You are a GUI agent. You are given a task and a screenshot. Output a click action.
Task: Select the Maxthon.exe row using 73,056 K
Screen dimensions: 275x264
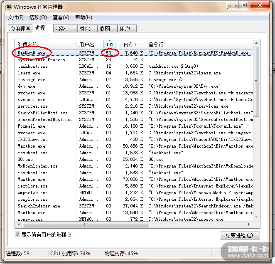[x=134, y=179]
